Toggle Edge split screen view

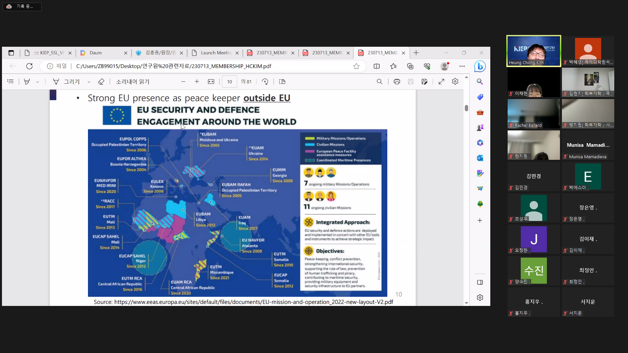pyautogui.click(x=376, y=66)
